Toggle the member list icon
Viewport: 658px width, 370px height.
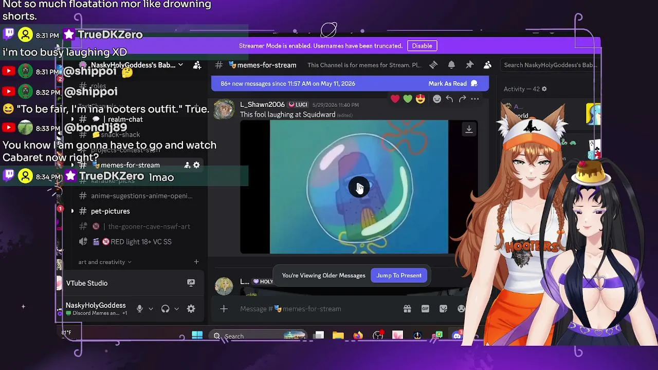click(x=487, y=65)
